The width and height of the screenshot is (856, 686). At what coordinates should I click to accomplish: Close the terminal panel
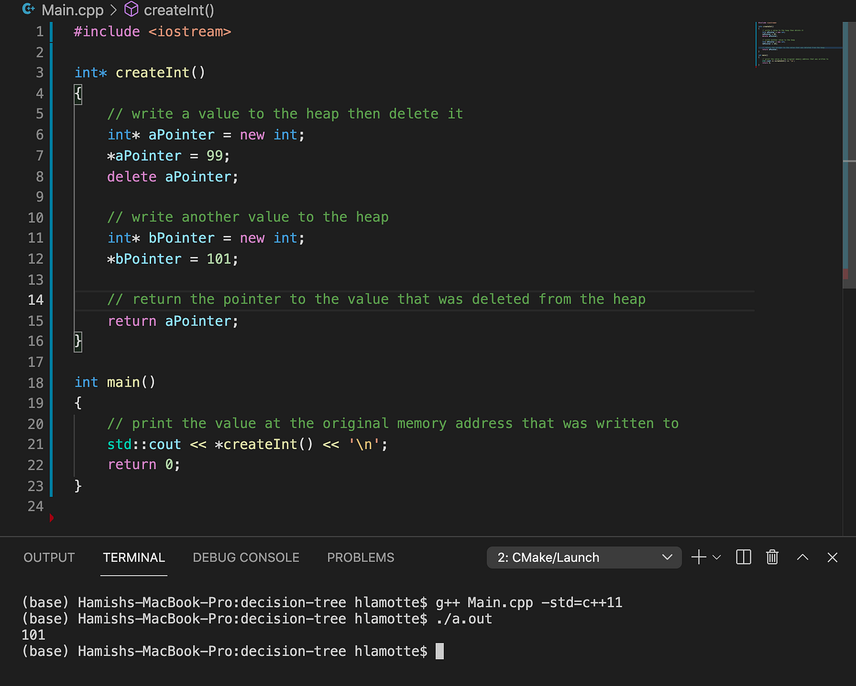(832, 557)
